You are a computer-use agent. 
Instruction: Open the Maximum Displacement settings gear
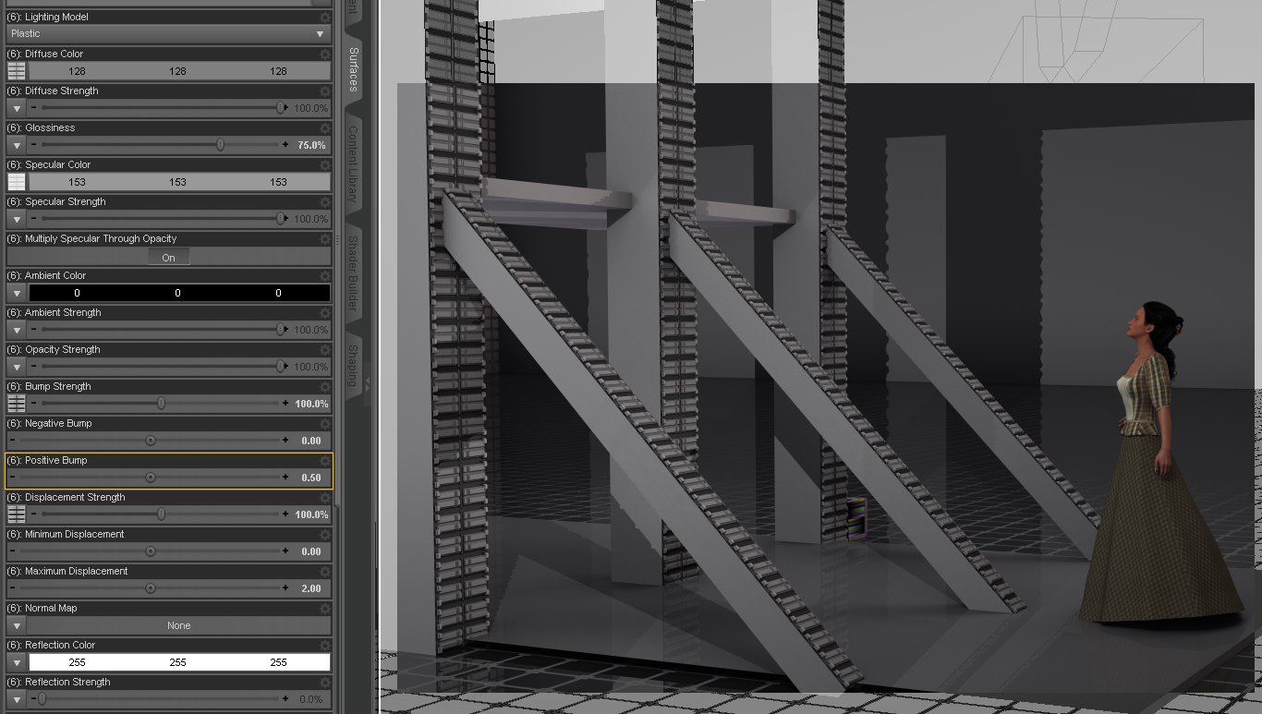[324, 571]
